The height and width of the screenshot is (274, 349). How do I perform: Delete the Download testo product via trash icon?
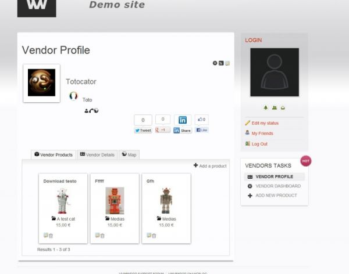click(x=51, y=236)
